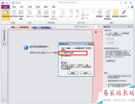Create a 新建便笺 new side note
Viewport: 135px width, 104px height.
pos(116,14)
